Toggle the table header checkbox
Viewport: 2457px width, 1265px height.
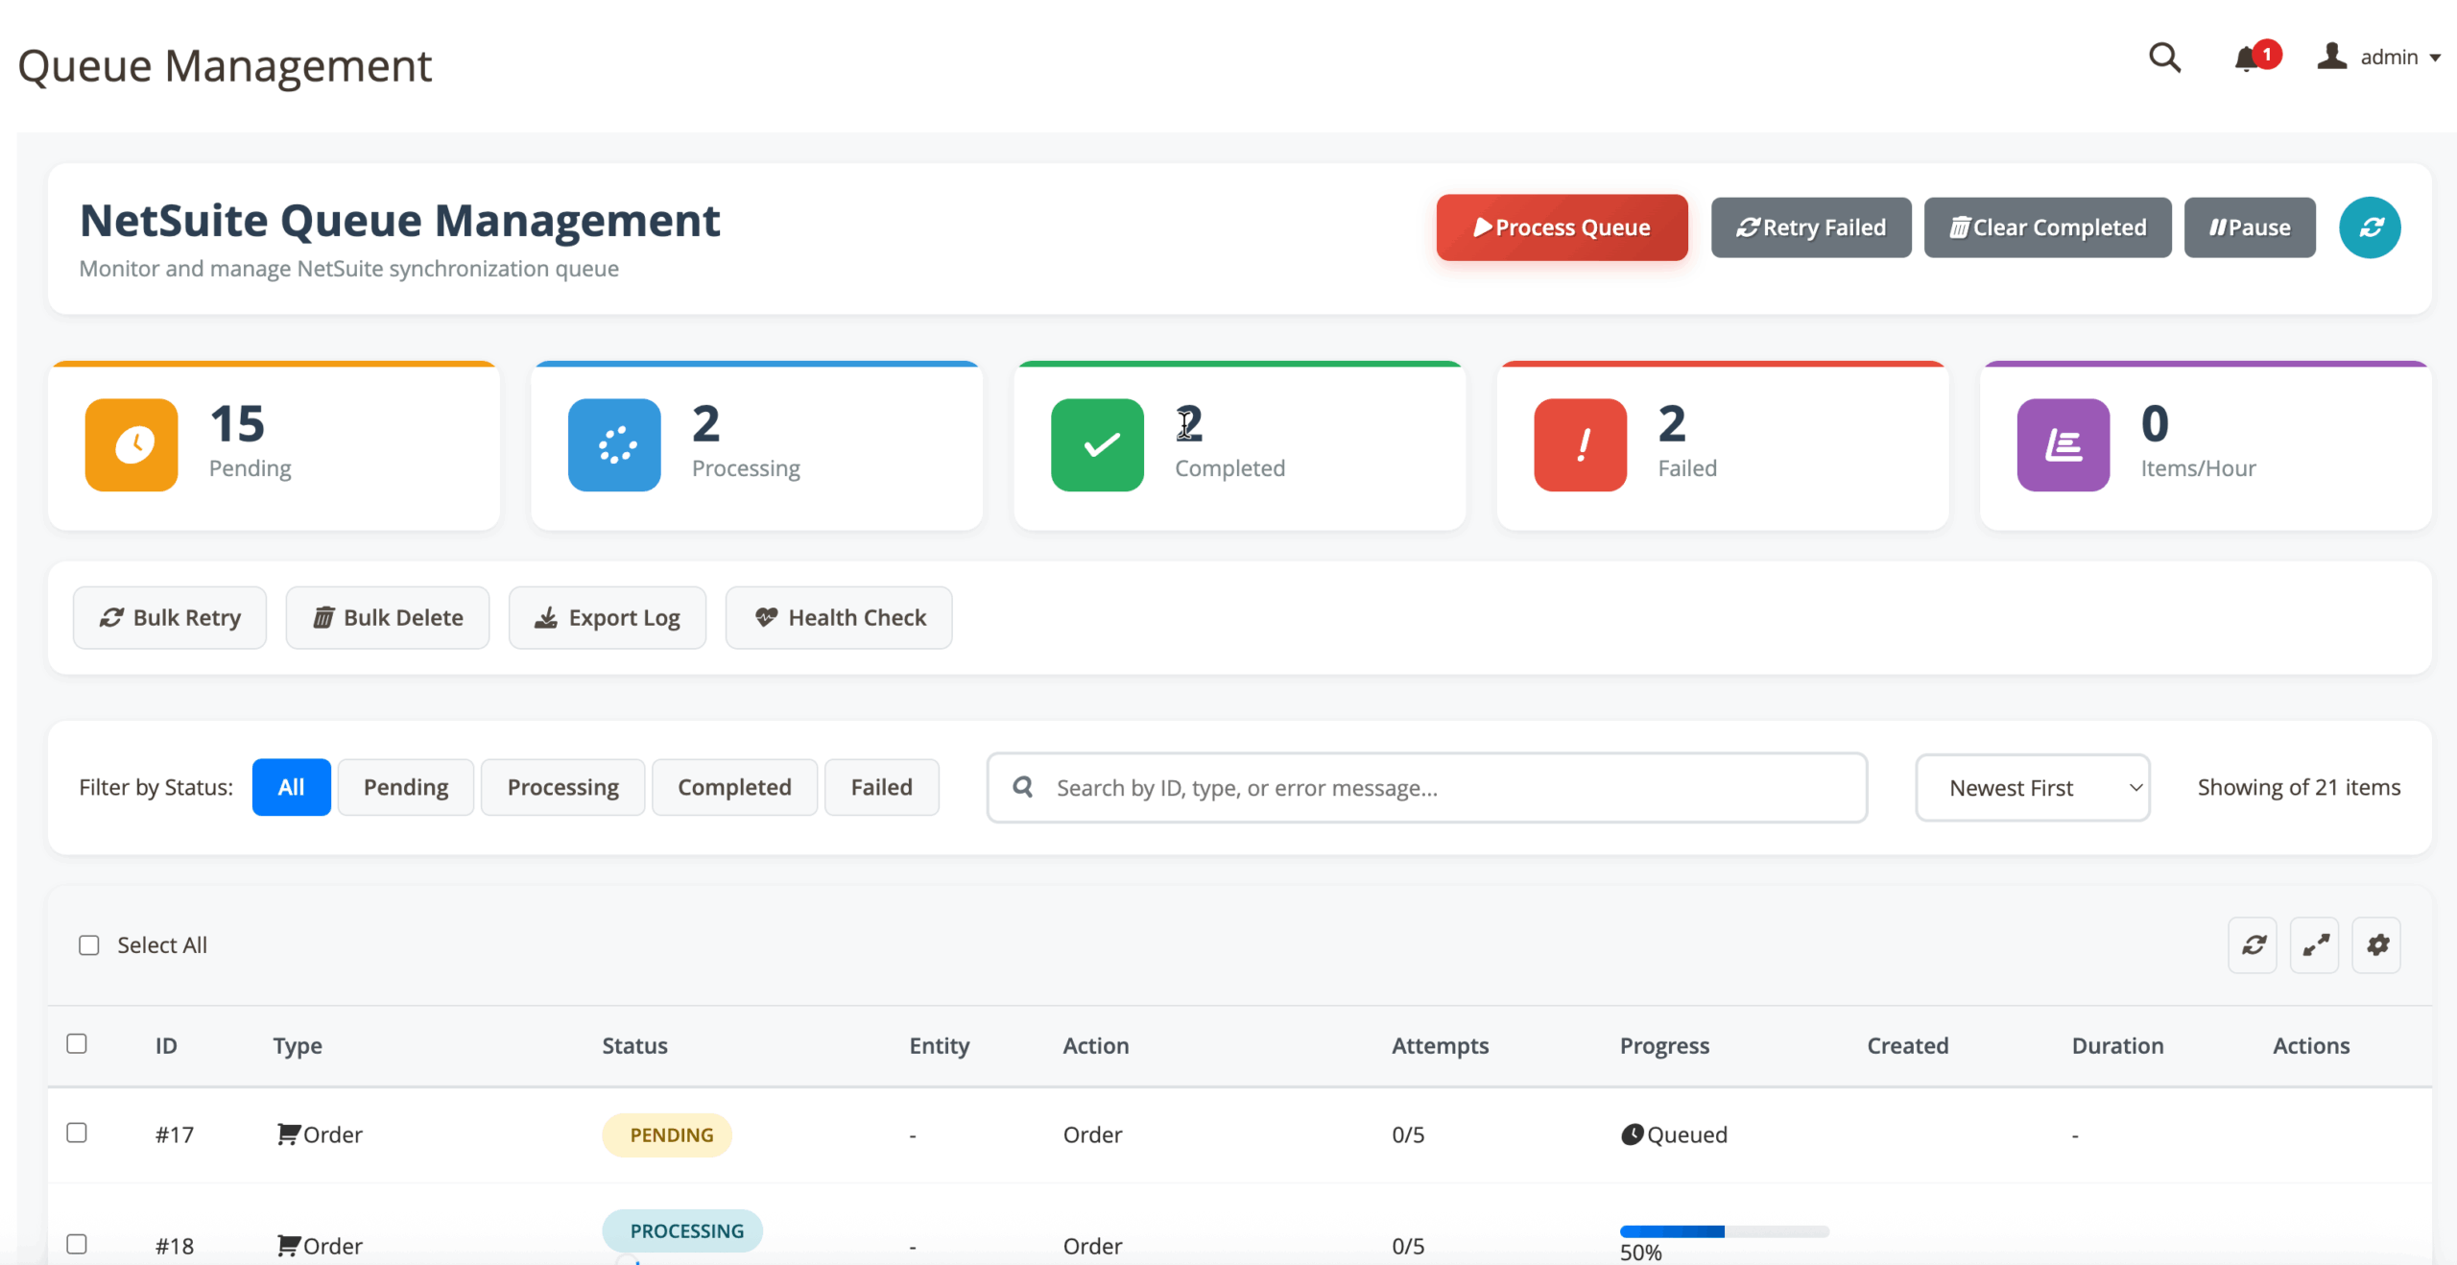click(77, 1043)
